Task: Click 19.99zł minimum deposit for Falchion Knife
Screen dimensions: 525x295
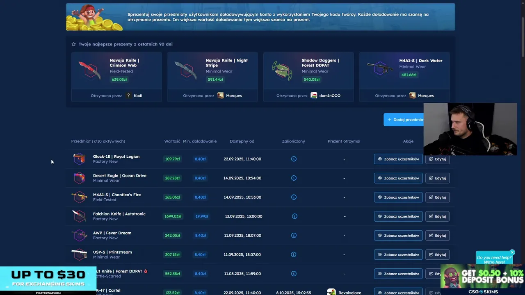Action: click(202, 216)
